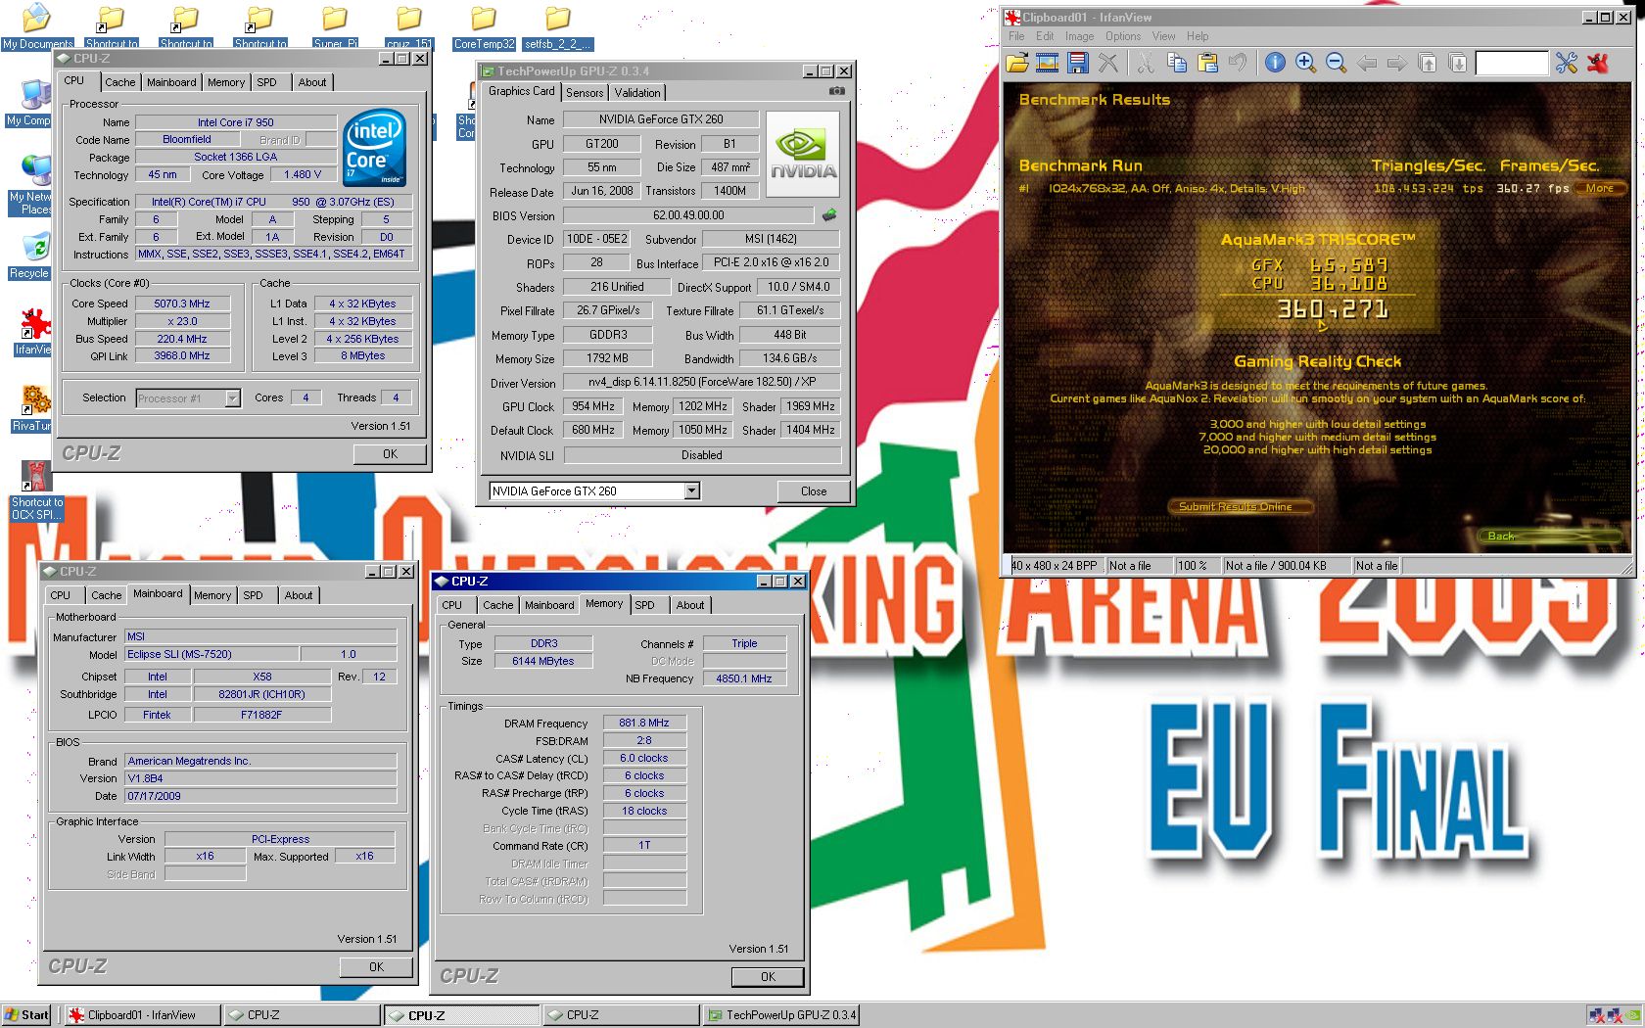This screenshot has height=1028, width=1645.
Task: Click the red IrfanView About mascot icon
Action: pos(1598,64)
